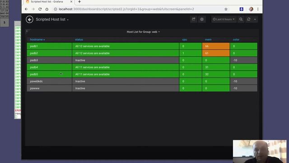Click the browser forward arrow

click(33, 9)
